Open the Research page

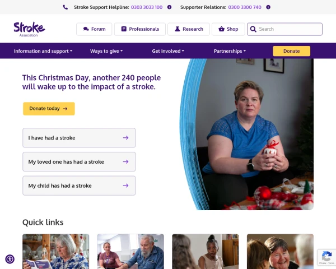coord(189,29)
